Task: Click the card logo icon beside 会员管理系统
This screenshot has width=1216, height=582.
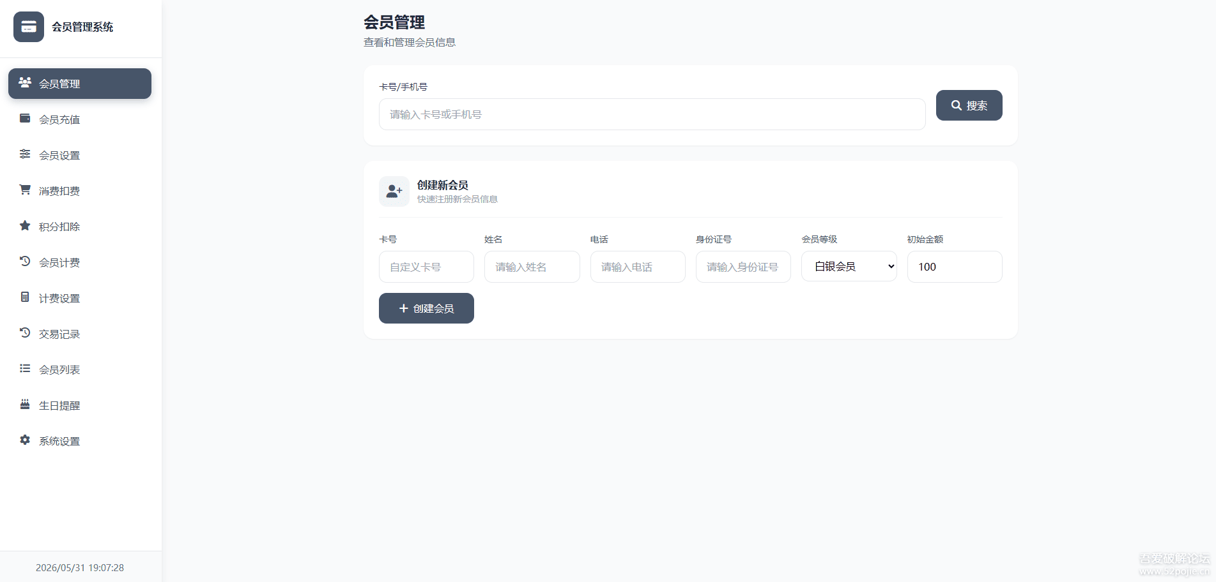Action: pyautogui.click(x=29, y=27)
